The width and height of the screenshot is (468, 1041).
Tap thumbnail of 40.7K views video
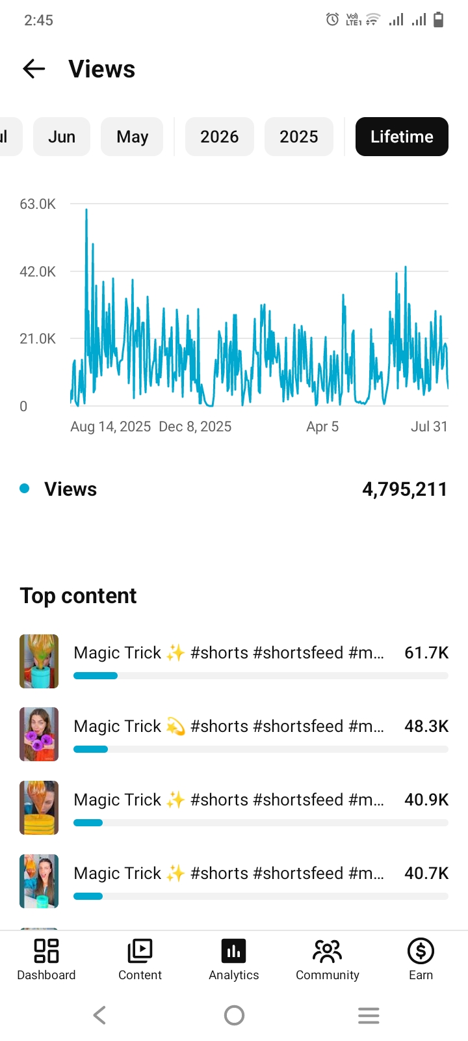coord(39,881)
